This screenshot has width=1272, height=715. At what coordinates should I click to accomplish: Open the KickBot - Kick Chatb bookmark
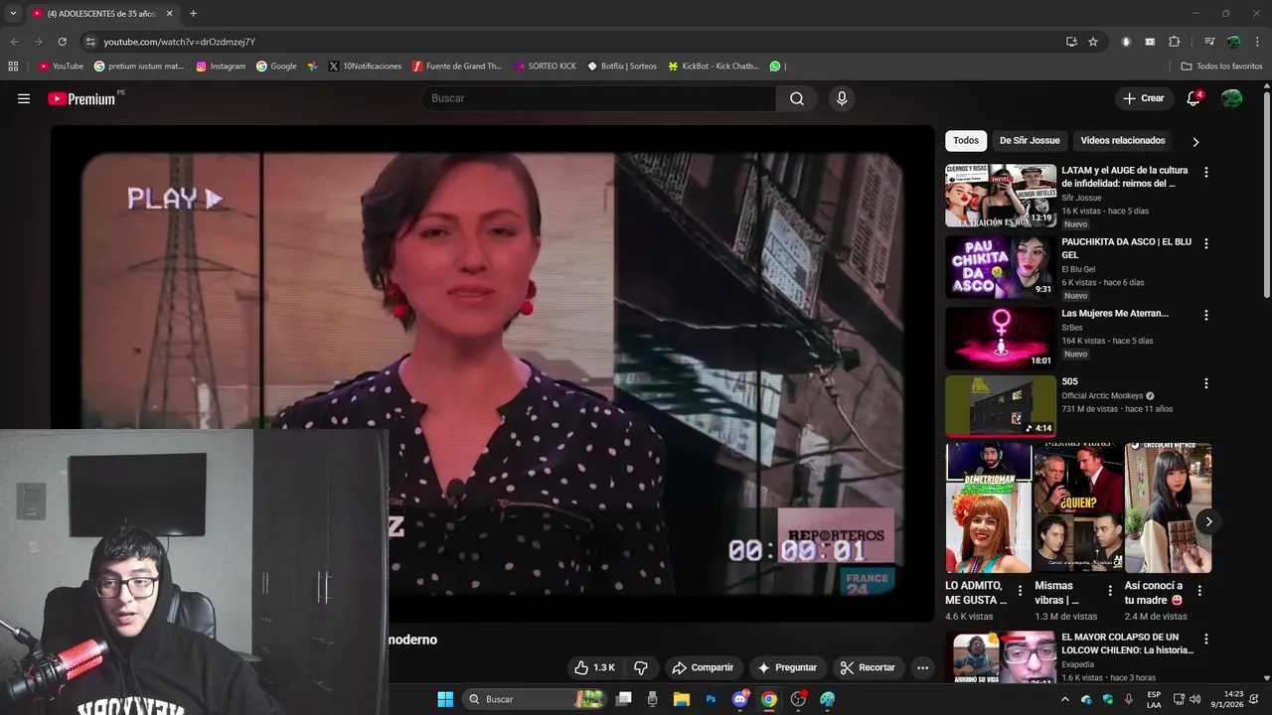pos(714,67)
